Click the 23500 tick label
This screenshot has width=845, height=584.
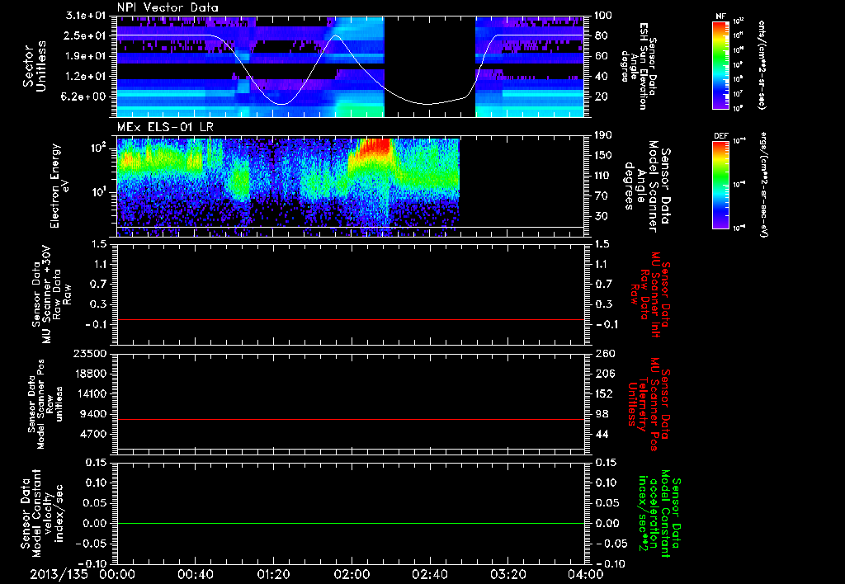[89, 353]
